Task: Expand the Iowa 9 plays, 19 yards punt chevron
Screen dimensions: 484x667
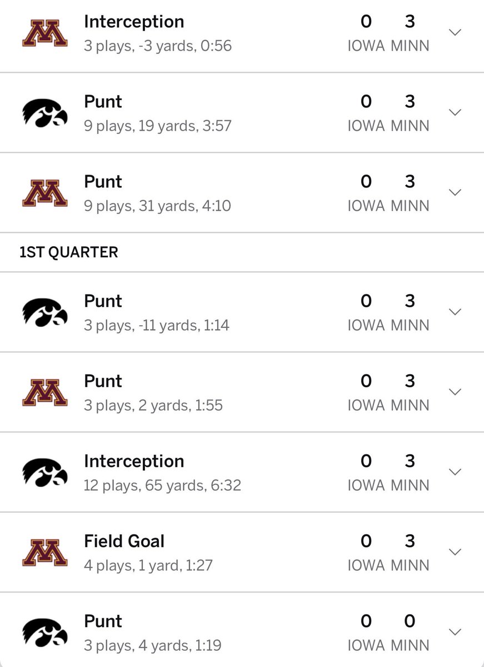Action: tap(455, 112)
